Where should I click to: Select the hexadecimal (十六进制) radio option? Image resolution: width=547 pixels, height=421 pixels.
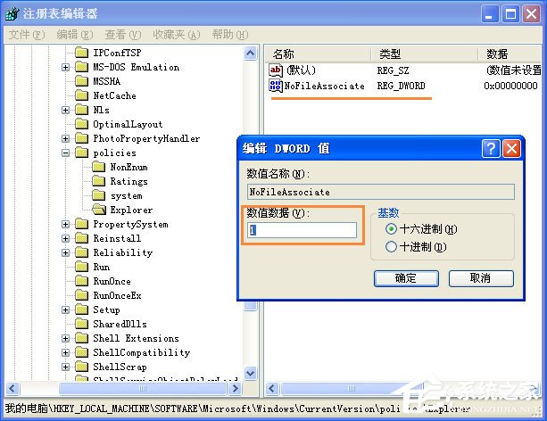click(391, 229)
